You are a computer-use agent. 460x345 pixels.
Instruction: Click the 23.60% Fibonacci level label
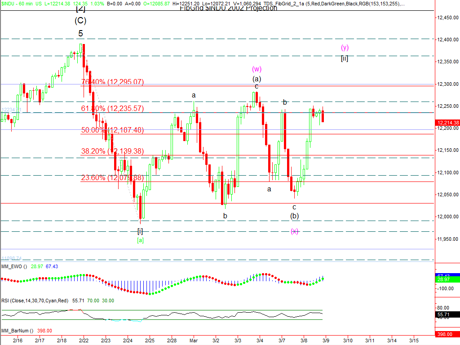coord(112,178)
